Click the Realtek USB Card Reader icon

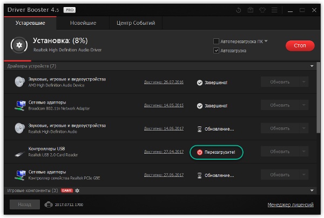click(20, 154)
